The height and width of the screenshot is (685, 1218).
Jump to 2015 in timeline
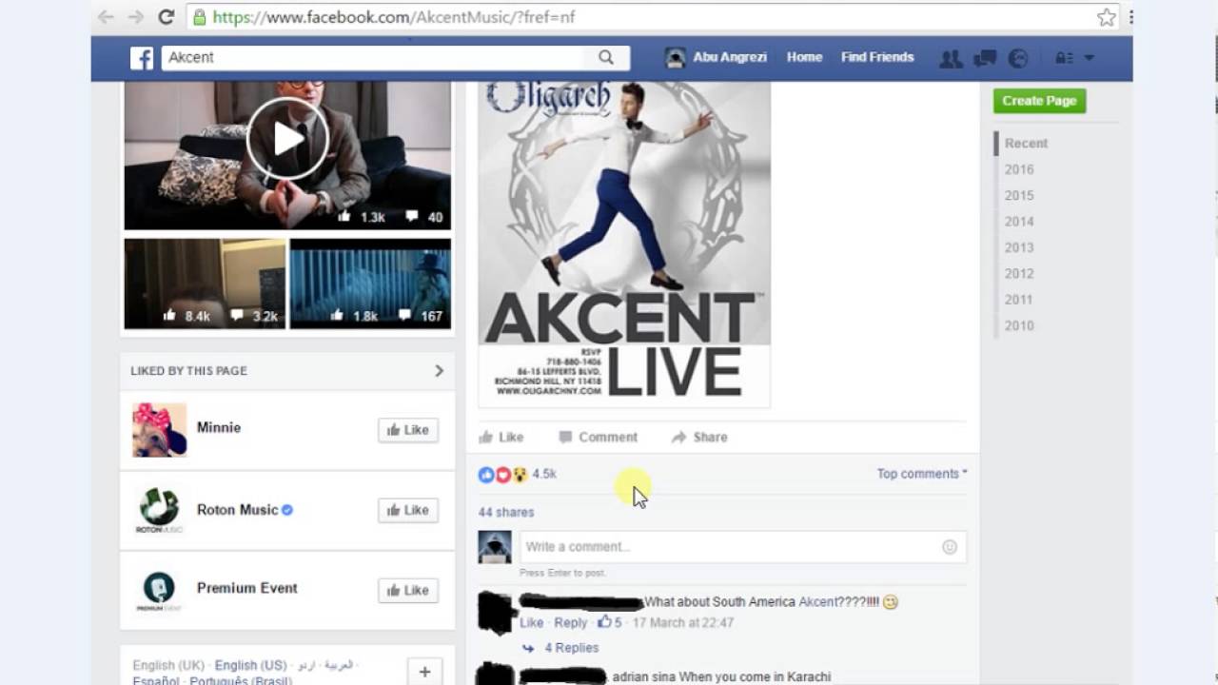pos(1019,195)
